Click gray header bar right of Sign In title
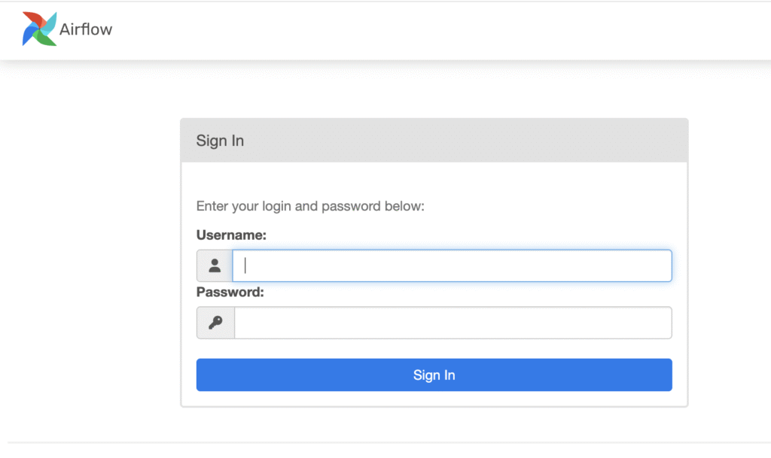This screenshot has height=458, width=771. point(489,141)
